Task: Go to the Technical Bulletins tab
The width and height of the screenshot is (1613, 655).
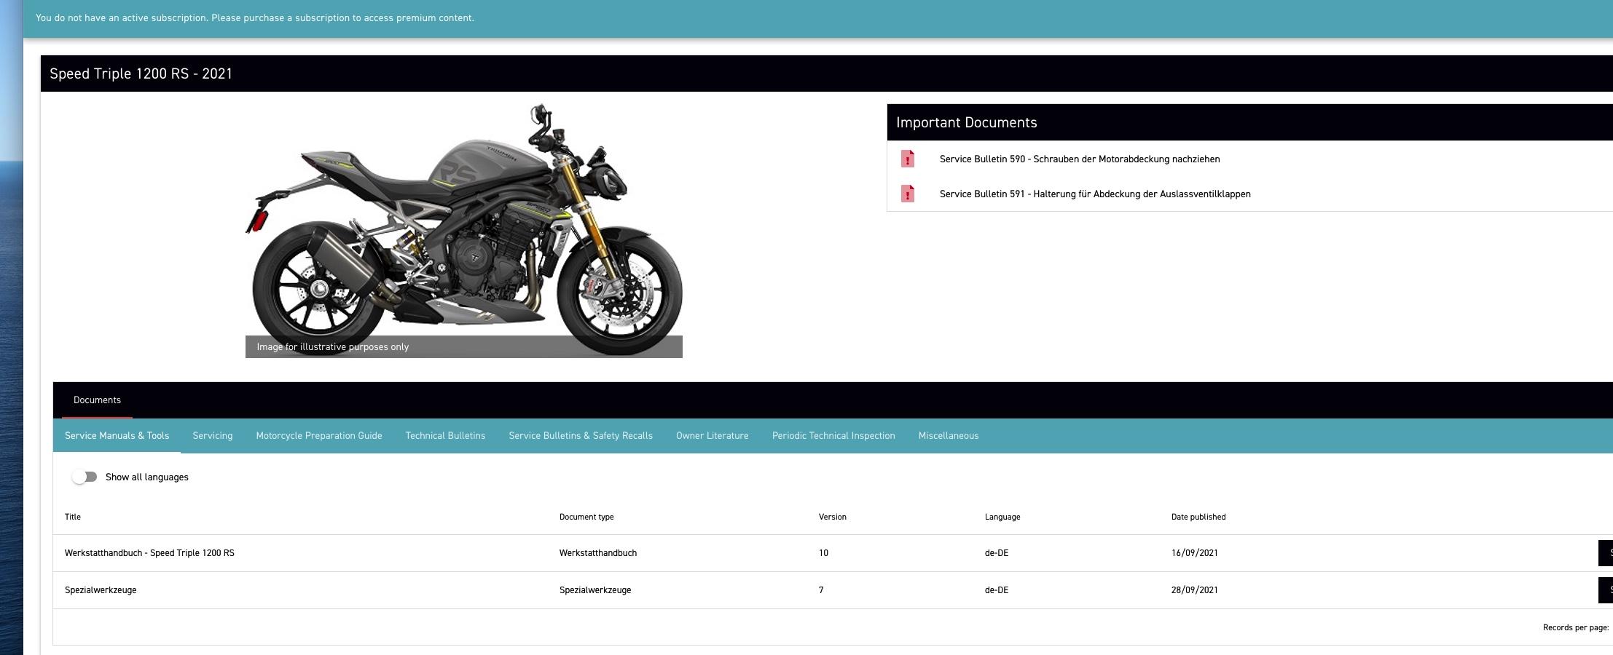Action: click(x=445, y=436)
